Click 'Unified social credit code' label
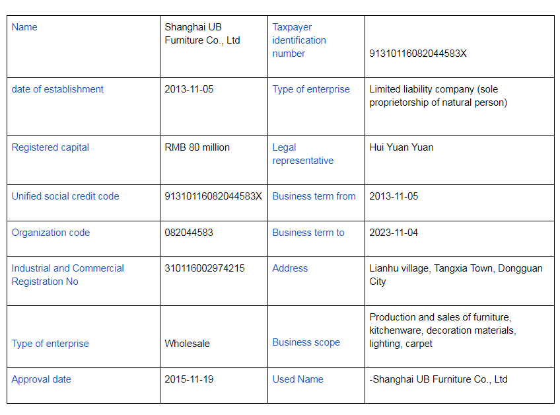 click(x=65, y=197)
